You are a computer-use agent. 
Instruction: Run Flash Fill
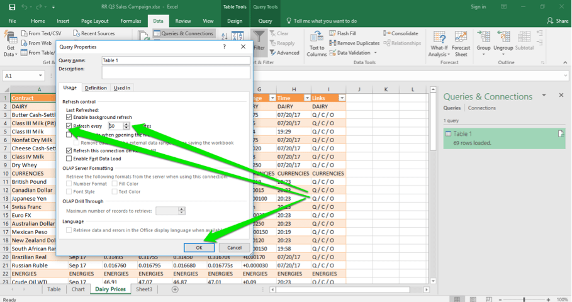(x=342, y=33)
